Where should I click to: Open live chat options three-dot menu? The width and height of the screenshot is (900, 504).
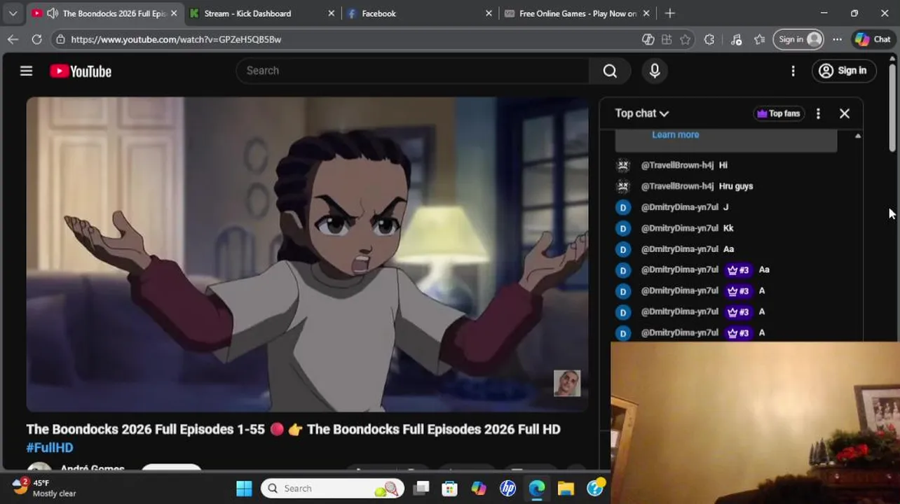click(x=818, y=113)
